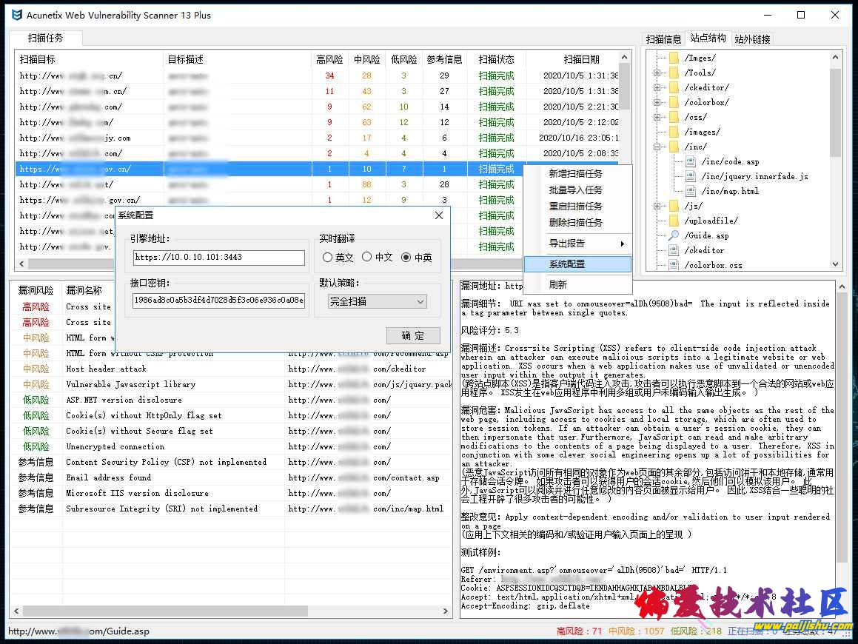
Task: Click the /colorbox.css file icon
Action: (x=674, y=265)
